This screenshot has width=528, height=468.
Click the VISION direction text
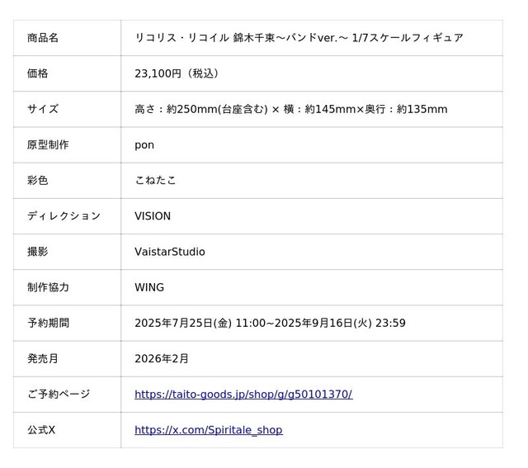coord(153,216)
